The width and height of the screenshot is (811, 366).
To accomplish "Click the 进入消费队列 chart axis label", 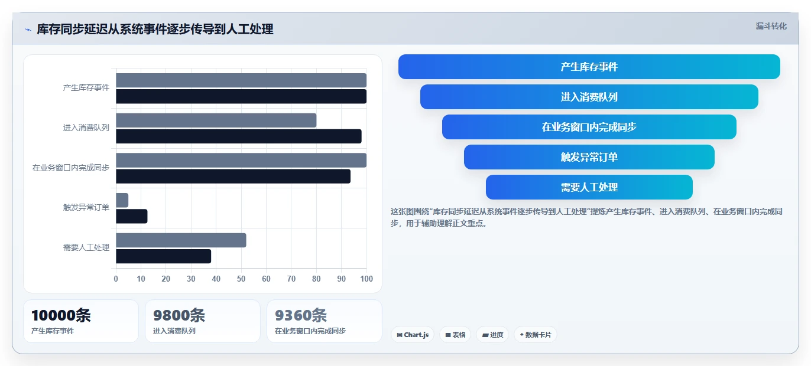I will pos(86,128).
